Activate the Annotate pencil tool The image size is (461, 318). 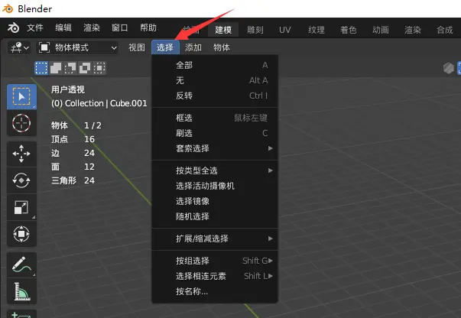point(21,264)
